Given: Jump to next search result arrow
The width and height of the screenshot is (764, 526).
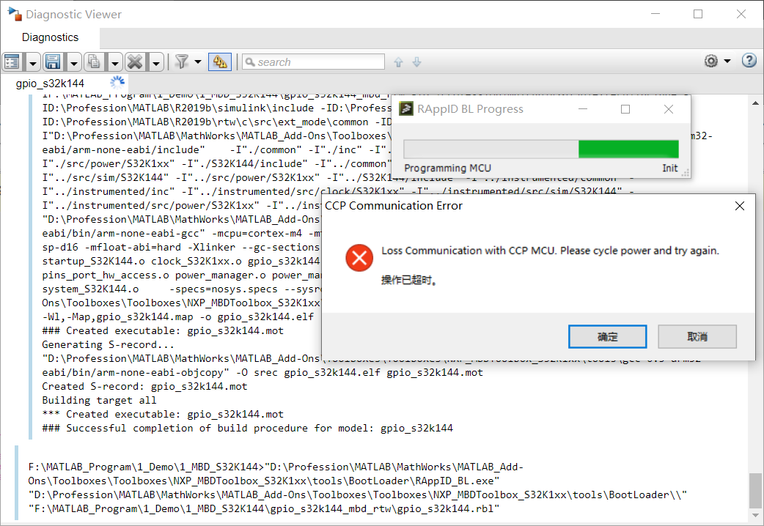Looking at the screenshot, I should pyautogui.click(x=416, y=62).
